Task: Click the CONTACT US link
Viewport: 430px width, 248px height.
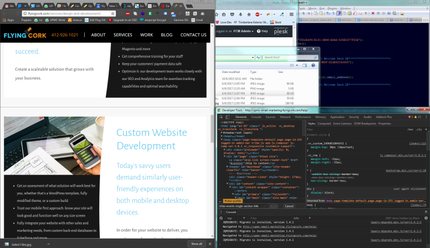Action: [193, 35]
